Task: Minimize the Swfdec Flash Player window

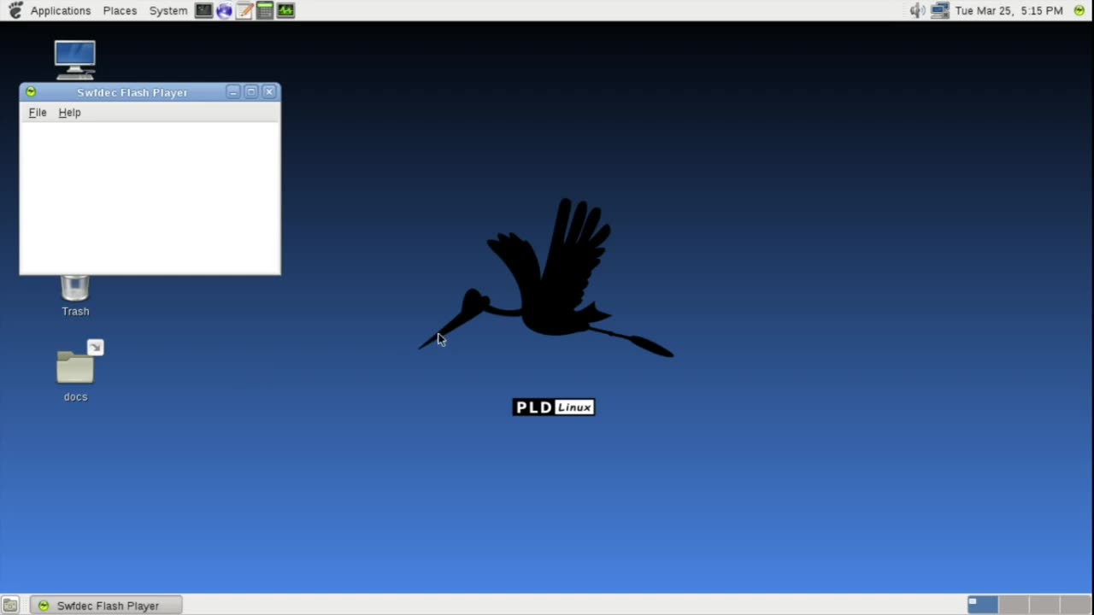Action: pos(233,92)
